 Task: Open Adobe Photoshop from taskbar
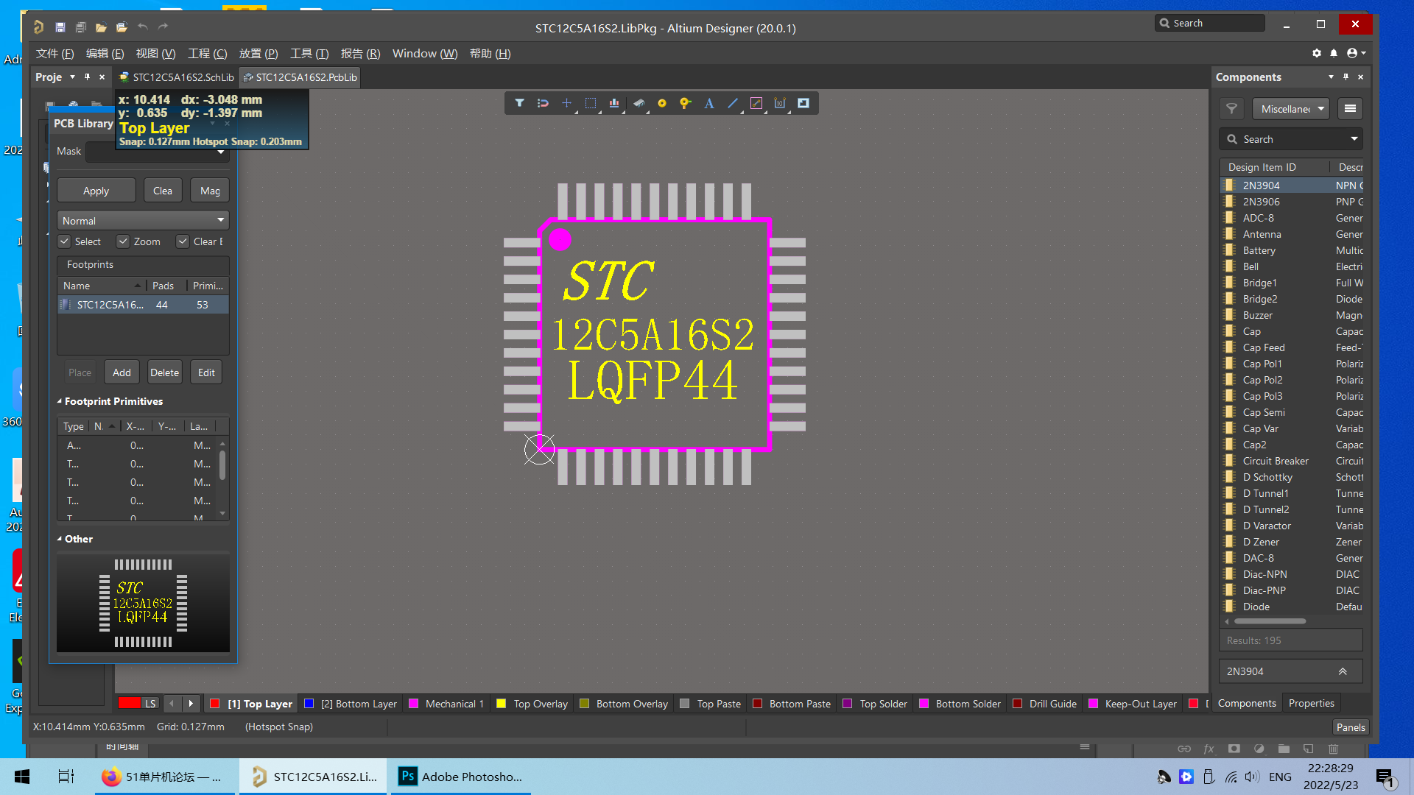click(x=460, y=777)
